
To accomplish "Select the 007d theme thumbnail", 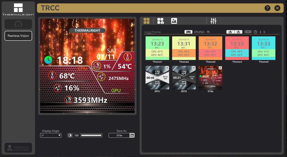I will tap(184, 78).
